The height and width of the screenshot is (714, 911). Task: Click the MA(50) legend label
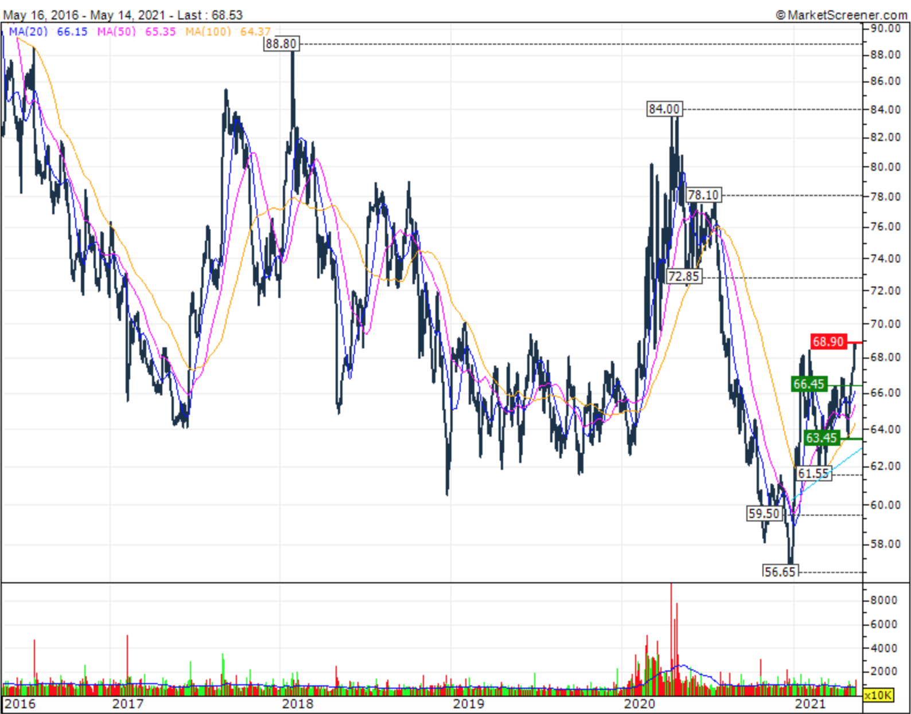pyautogui.click(x=116, y=32)
